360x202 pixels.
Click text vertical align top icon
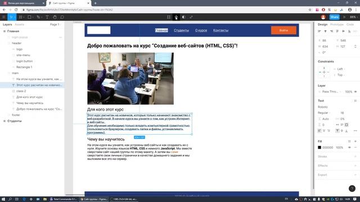pyautogui.click(x=337, y=131)
